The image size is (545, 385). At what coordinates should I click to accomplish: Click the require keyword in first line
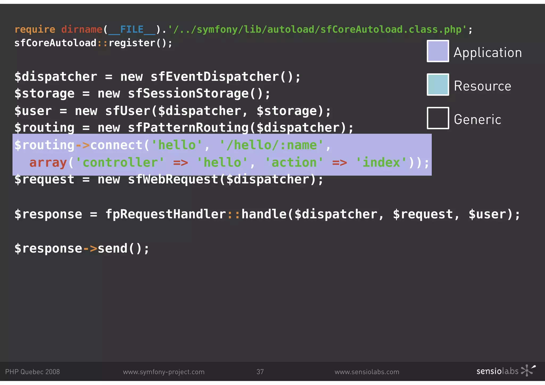click(x=35, y=29)
